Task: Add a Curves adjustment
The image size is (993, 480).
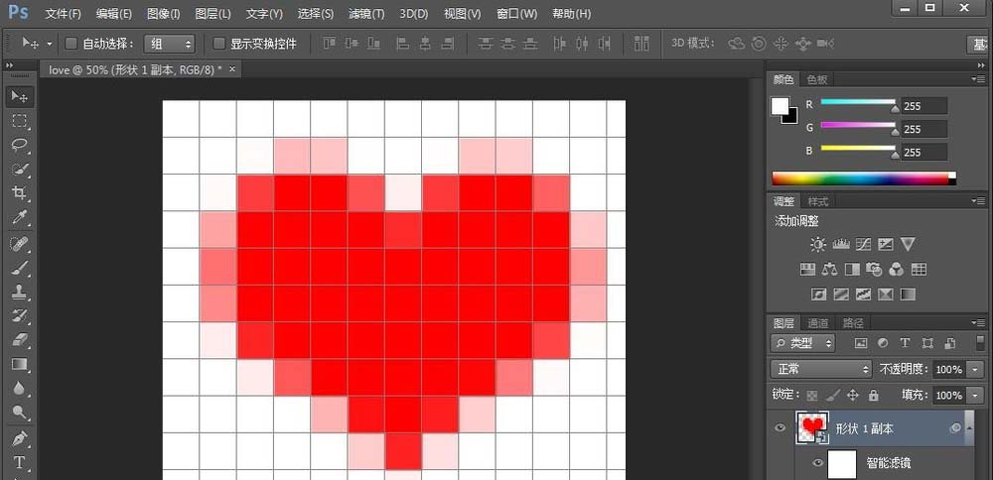Action: click(x=863, y=245)
